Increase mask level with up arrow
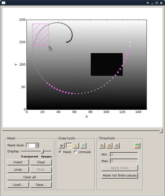 37,144
